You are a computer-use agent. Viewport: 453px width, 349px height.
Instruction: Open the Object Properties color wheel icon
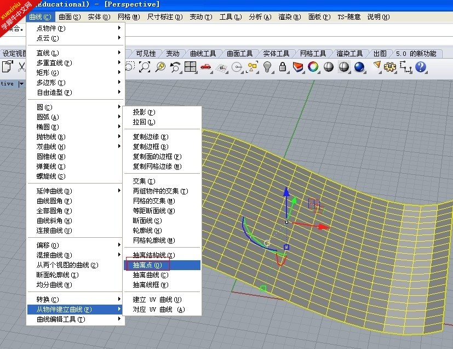pyautogui.click(x=313, y=67)
